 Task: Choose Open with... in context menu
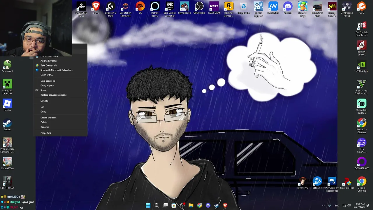click(x=61, y=75)
